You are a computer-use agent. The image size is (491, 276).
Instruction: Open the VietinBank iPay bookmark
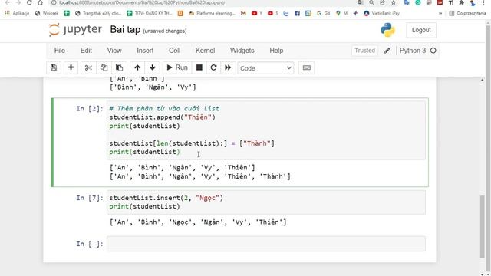pyautogui.click(x=382, y=14)
